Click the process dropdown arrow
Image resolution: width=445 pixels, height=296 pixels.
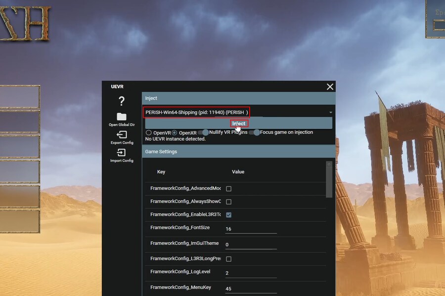pos(330,113)
